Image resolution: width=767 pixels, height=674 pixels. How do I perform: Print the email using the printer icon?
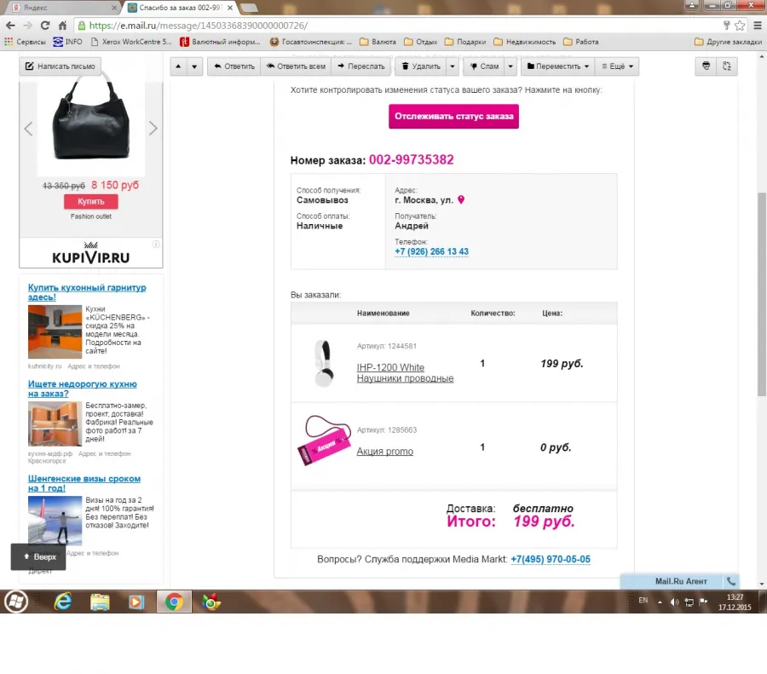pos(706,66)
